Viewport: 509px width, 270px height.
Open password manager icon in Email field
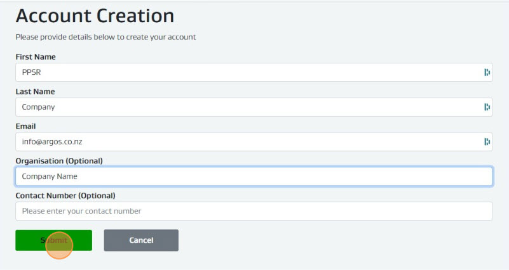(487, 141)
